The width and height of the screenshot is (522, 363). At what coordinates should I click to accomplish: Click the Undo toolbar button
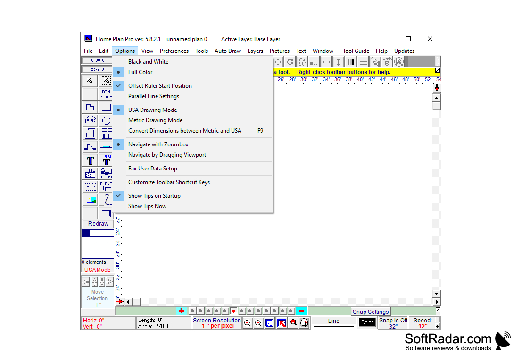(387, 62)
